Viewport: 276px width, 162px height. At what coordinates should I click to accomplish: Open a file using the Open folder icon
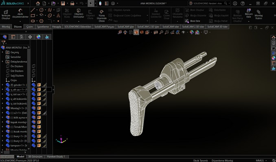click(x=53, y=3)
